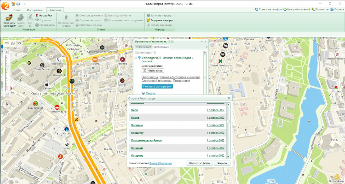Open Центр обновлений from top bar

[x=297, y=10]
